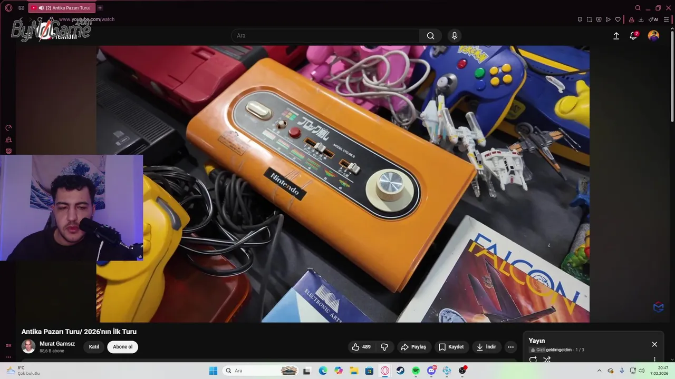Open more actions three-dot menu beside İndir
Image resolution: width=675 pixels, height=379 pixels.
pyautogui.click(x=510, y=347)
